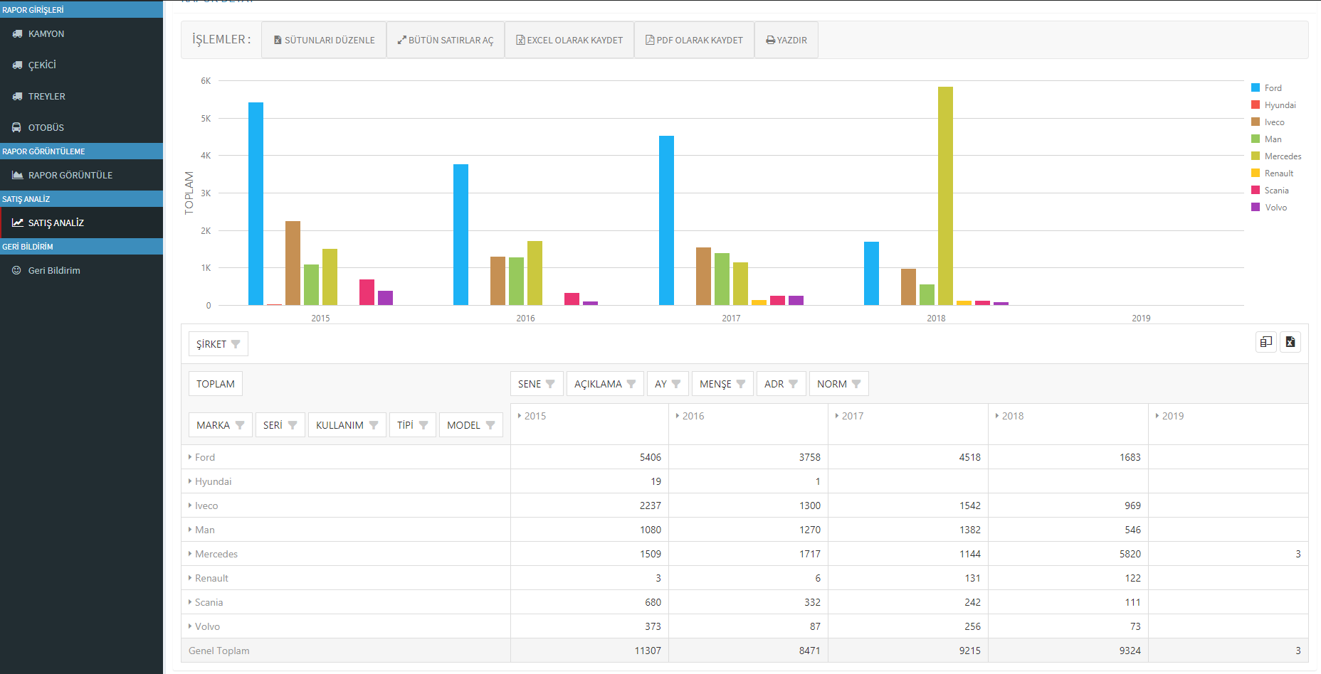The width and height of the screenshot is (1321, 674).
Task: Click the field chooser icon above the table
Action: (1265, 342)
